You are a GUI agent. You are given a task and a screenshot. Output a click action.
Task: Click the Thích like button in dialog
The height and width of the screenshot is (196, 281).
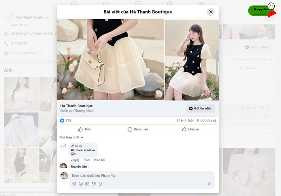85,129
